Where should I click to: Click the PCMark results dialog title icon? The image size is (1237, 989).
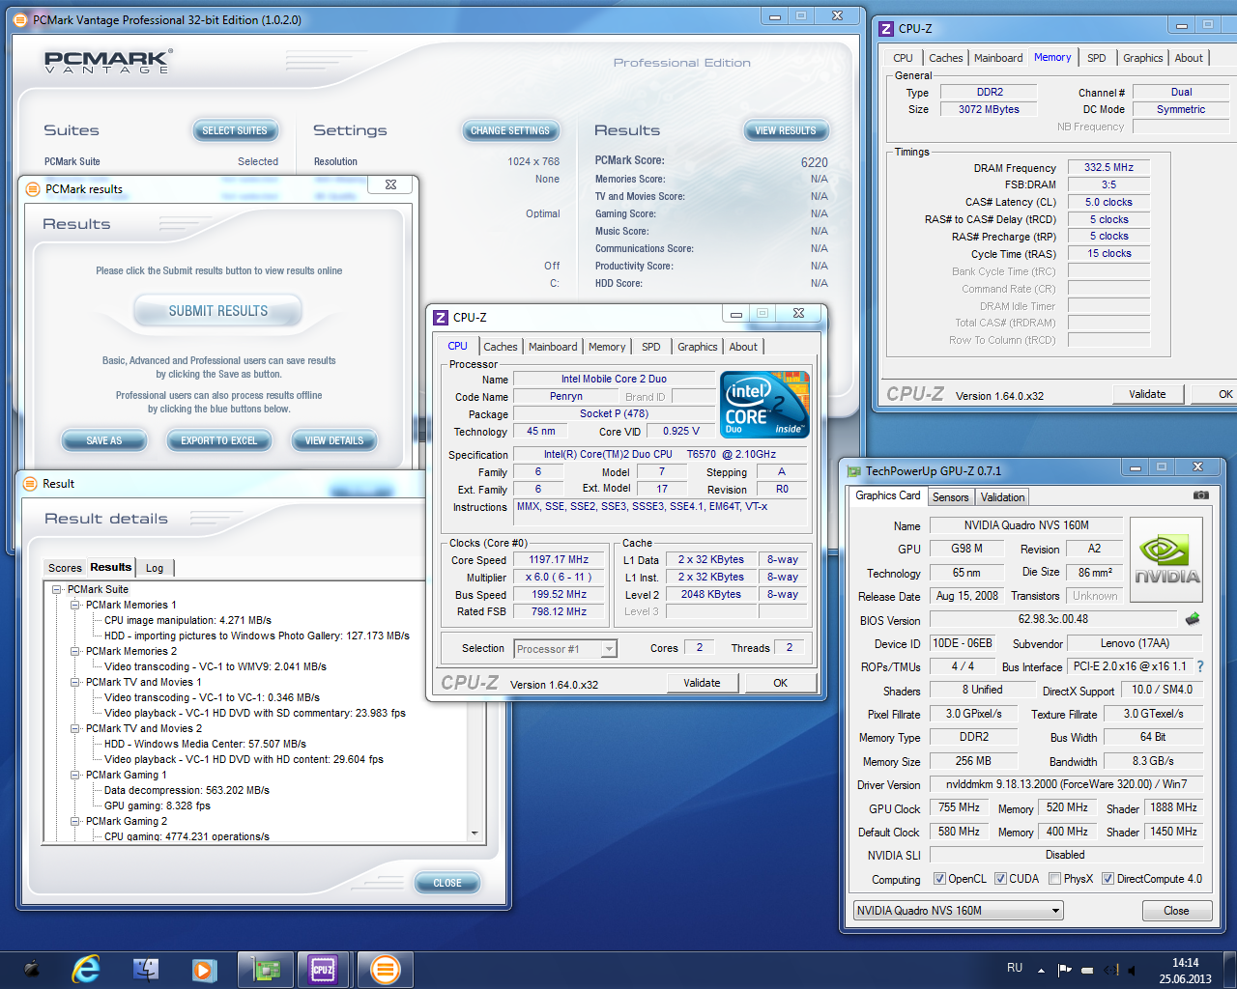pos(33,188)
